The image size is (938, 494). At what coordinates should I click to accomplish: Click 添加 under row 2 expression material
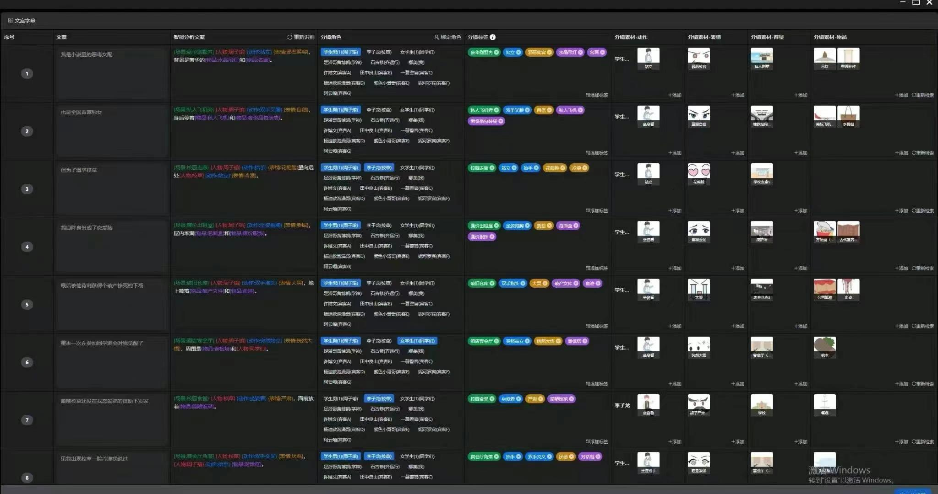point(737,153)
